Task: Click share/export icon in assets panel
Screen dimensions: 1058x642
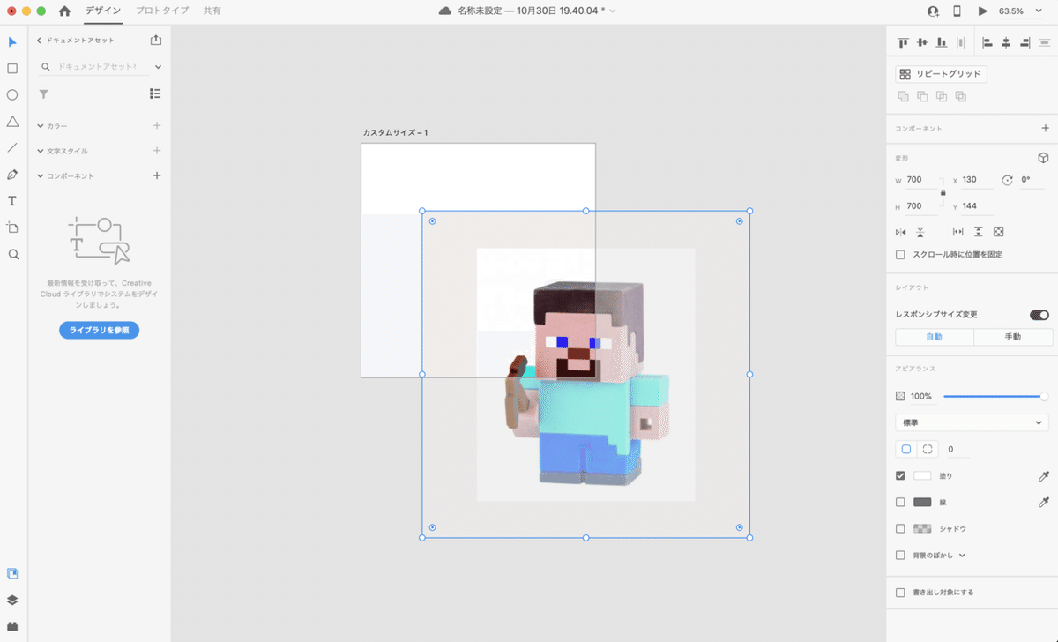Action: click(156, 40)
